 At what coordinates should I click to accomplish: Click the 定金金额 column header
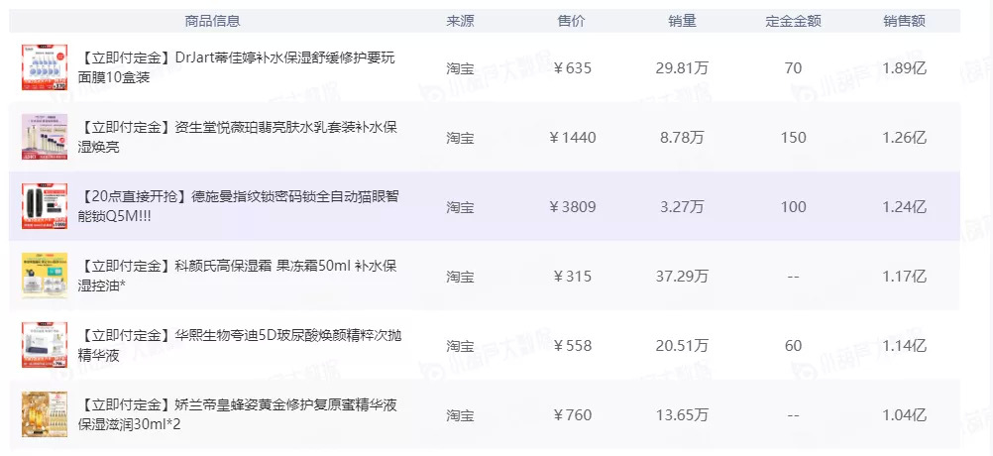click(793, 21)
